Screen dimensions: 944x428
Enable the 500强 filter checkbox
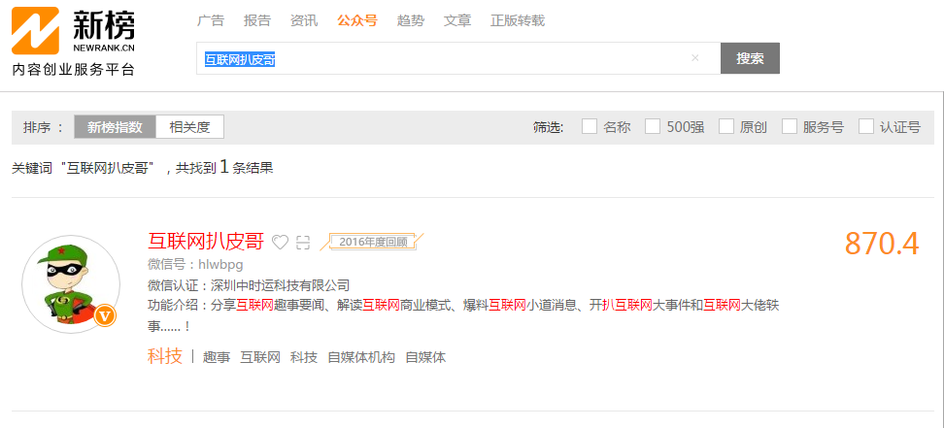[x=653, y=126]
